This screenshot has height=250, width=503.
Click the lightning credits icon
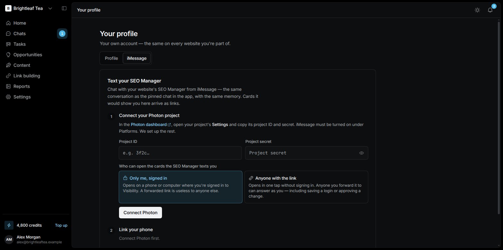pos(9,225)
